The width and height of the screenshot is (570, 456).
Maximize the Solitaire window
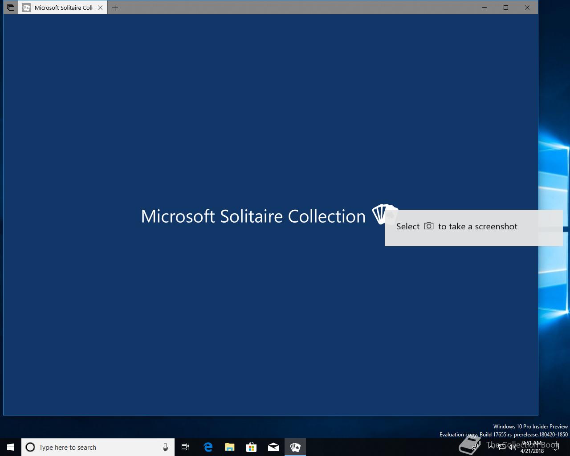point(506,8)
